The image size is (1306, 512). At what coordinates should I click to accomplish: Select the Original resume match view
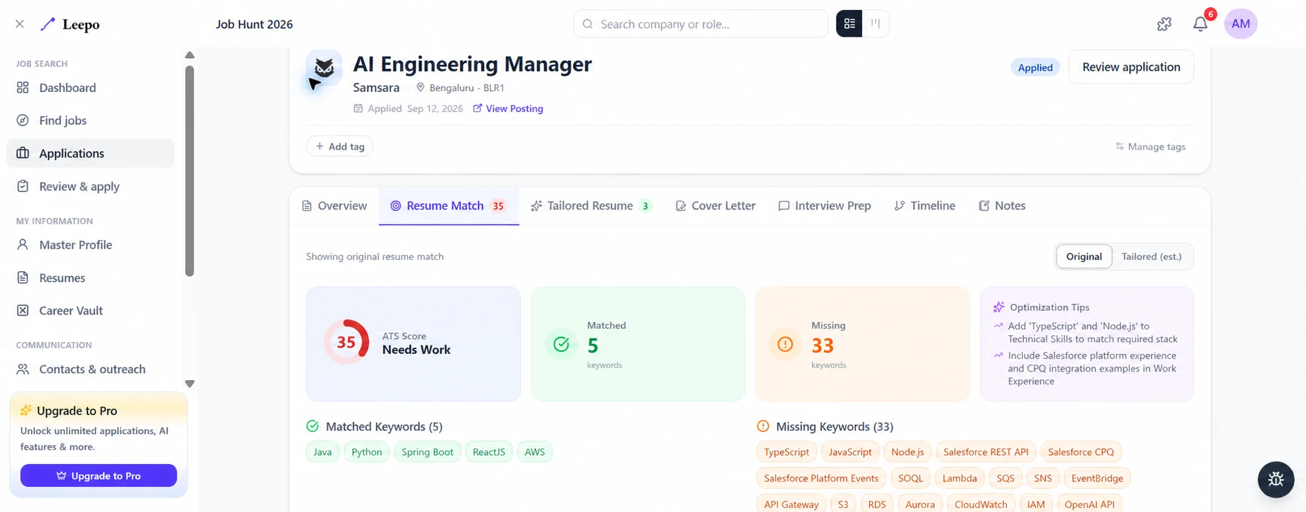pos(1084,257)
